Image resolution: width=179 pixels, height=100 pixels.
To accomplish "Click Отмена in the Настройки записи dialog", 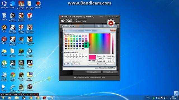I will pos(110,67).
